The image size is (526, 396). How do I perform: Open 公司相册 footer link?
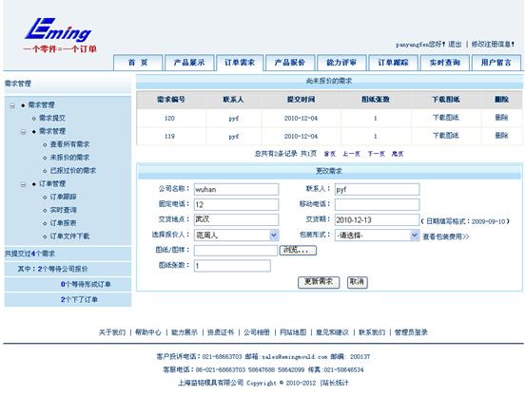point(257,332)
